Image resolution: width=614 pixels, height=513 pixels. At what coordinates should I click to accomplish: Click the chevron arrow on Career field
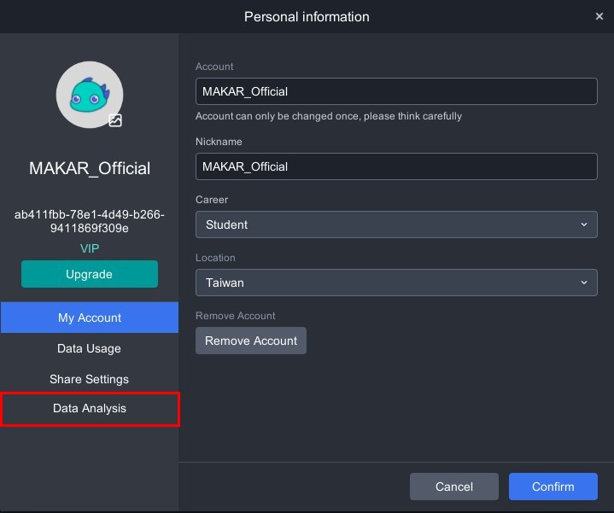click(584, 224)
